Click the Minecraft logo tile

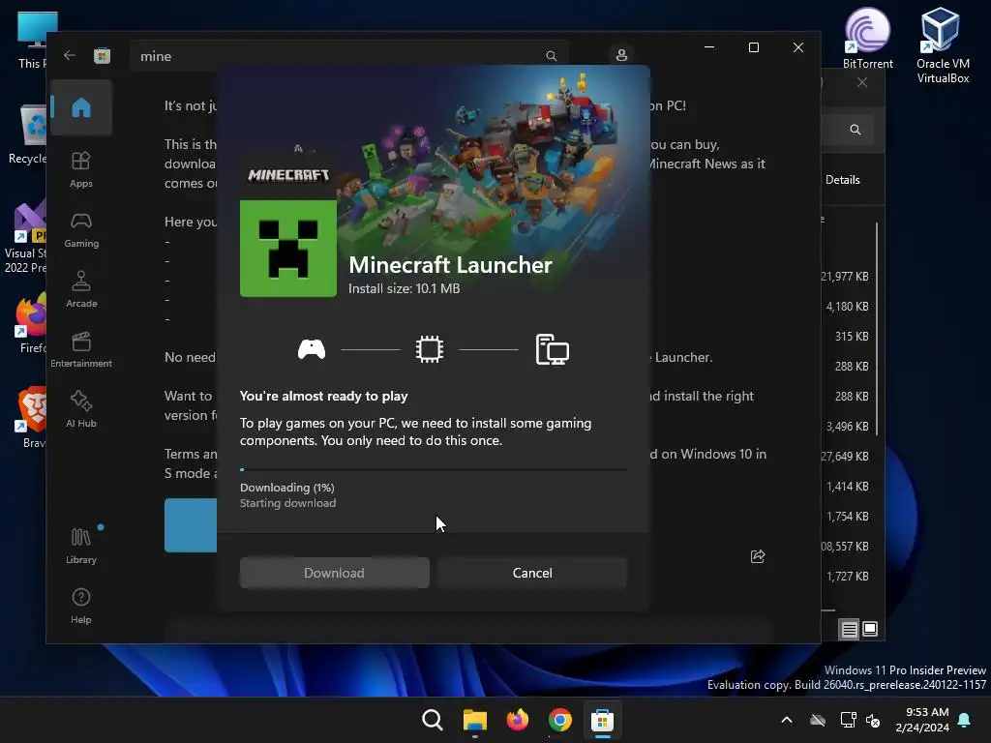tap(288, 175)
